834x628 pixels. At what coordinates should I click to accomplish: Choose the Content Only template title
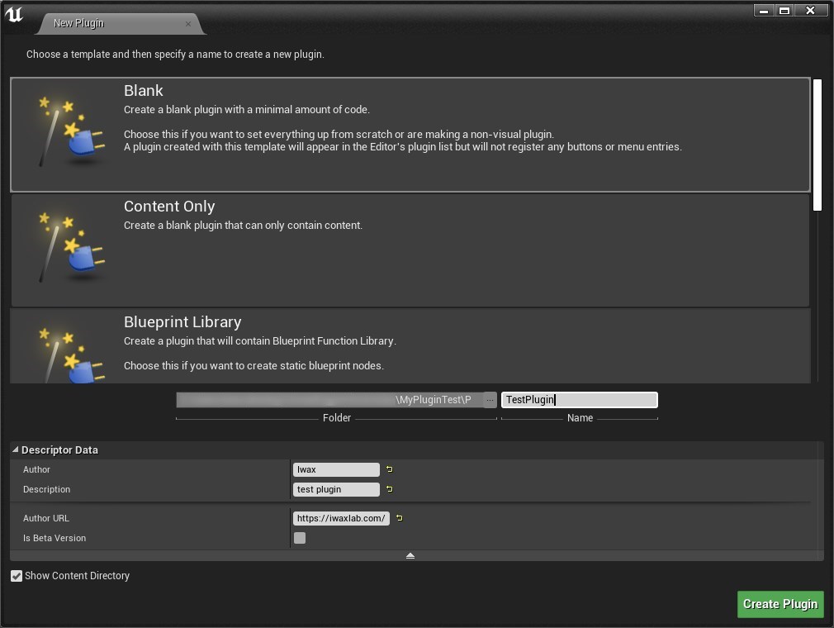pyautogui.click(x=169, y=206)
